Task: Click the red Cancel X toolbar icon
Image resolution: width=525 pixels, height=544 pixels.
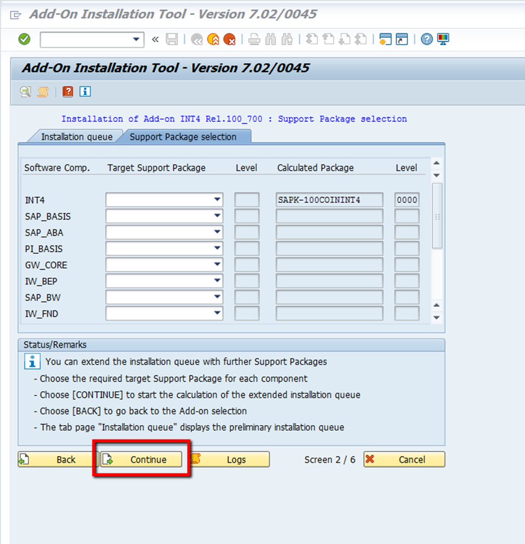Action: click(x=229, y=39)
